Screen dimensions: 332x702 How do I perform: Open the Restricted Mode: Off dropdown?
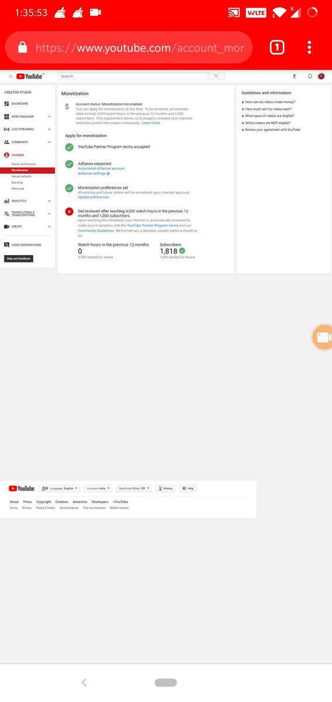coord(134,488)
